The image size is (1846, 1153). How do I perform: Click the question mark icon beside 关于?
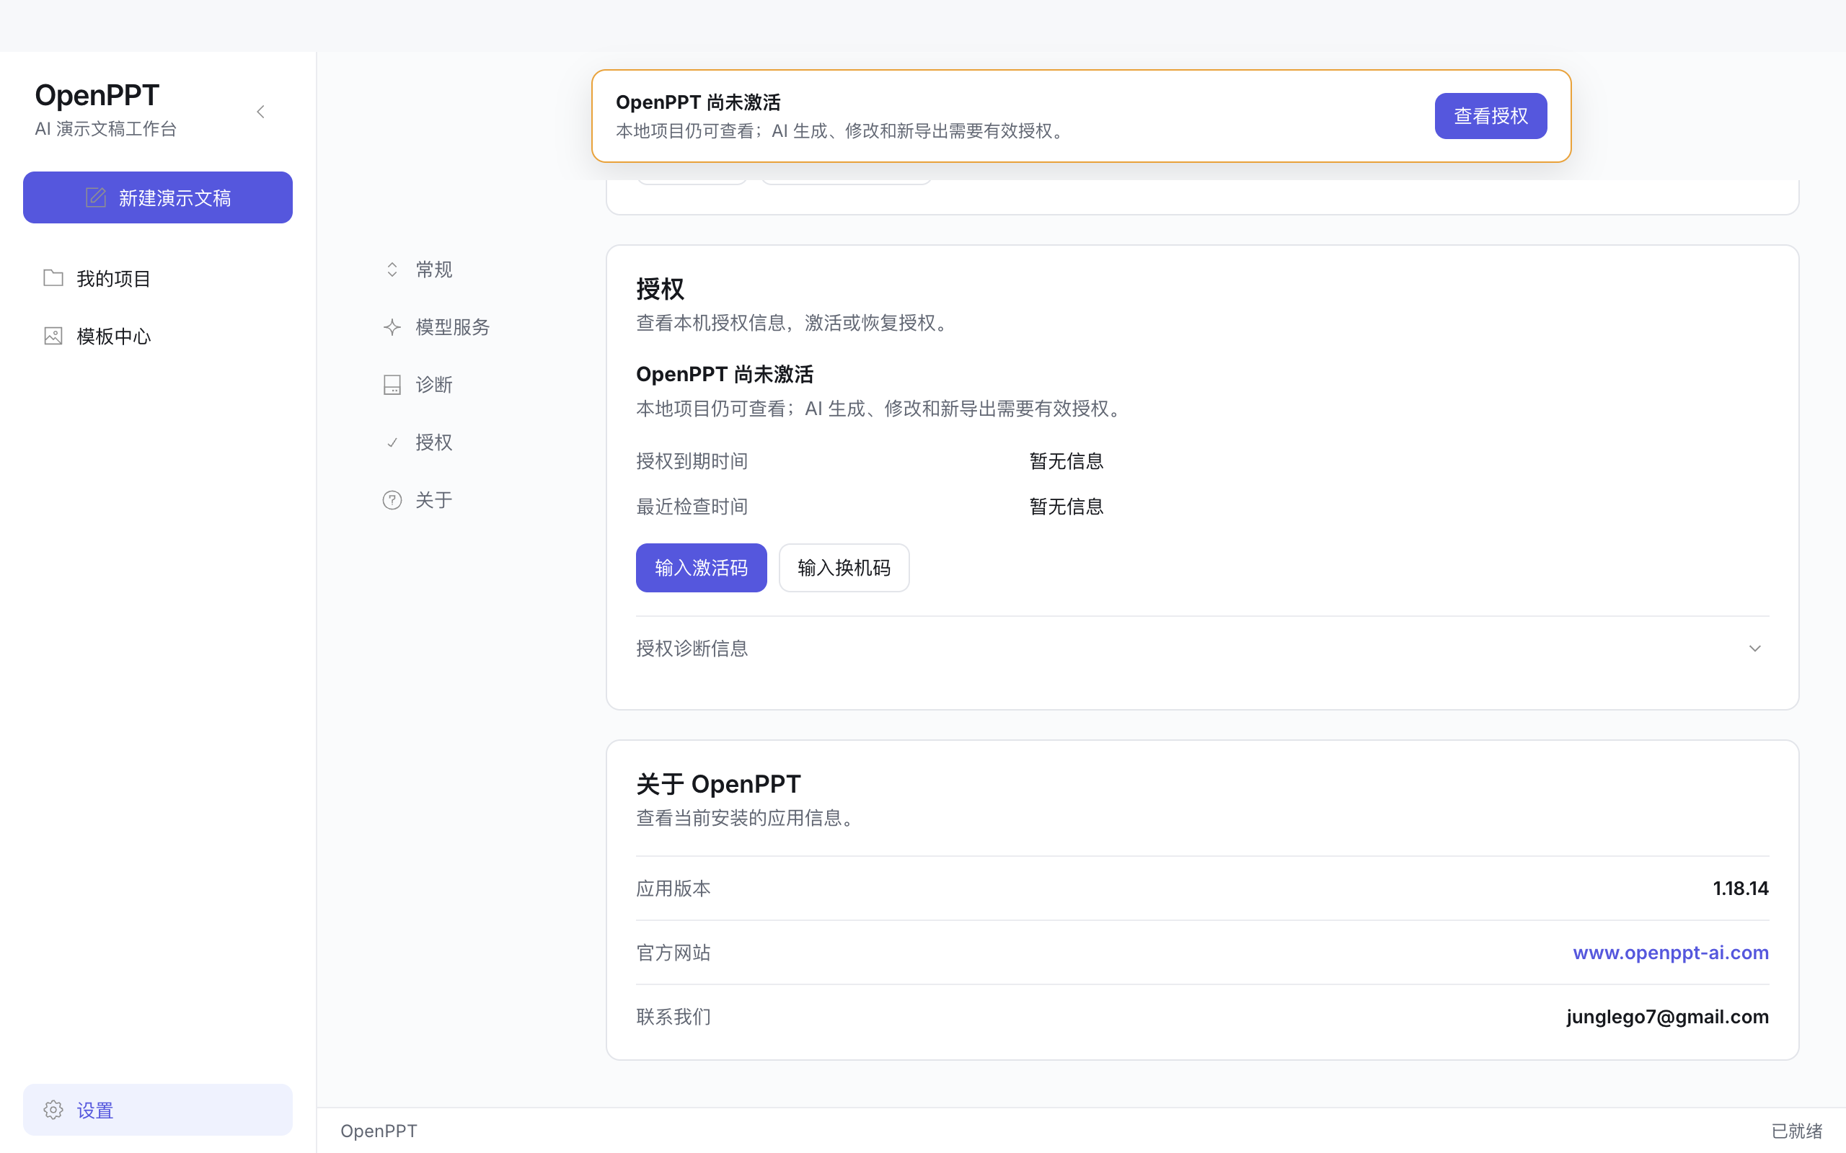click(392, 500)
